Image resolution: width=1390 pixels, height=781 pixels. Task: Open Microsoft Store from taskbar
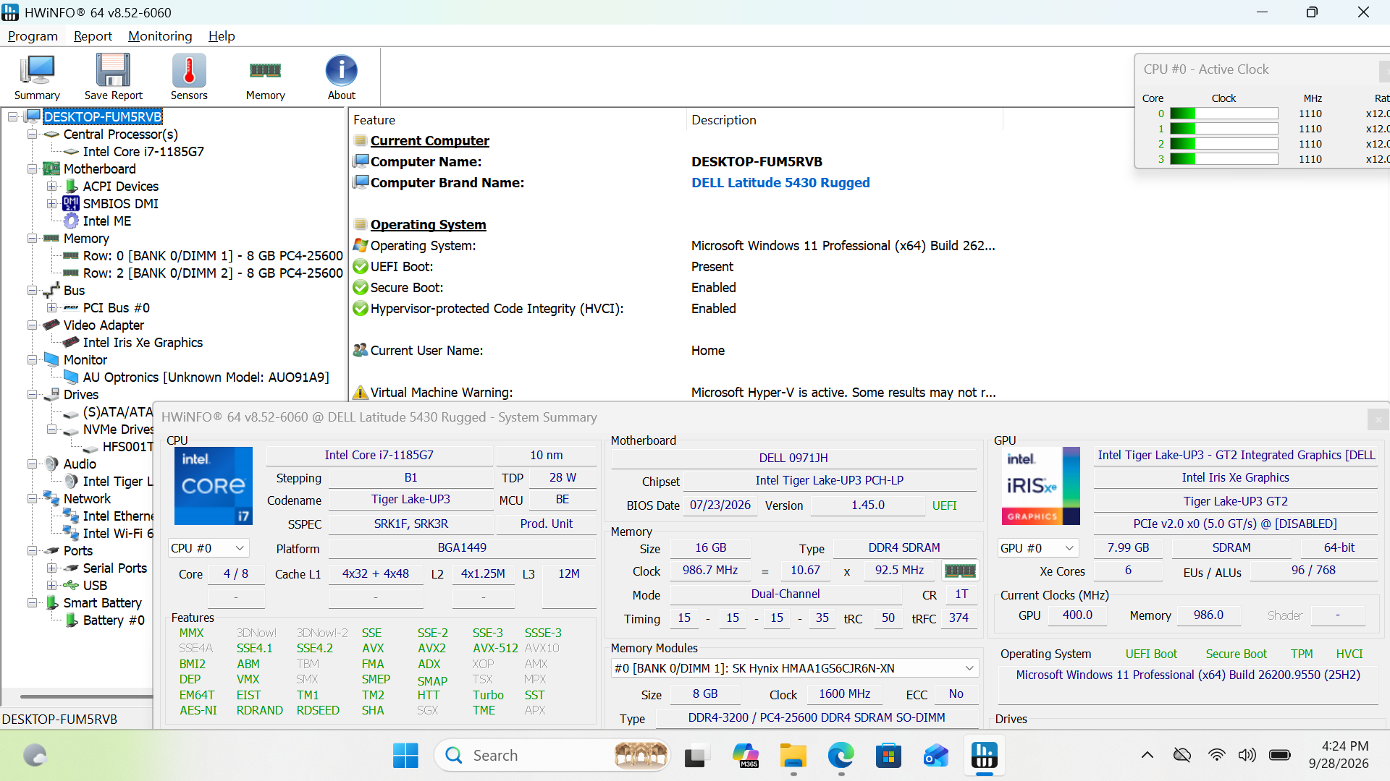point(888,755)
